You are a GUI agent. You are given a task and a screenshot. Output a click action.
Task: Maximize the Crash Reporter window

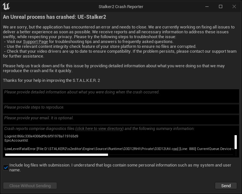point(221,6)
